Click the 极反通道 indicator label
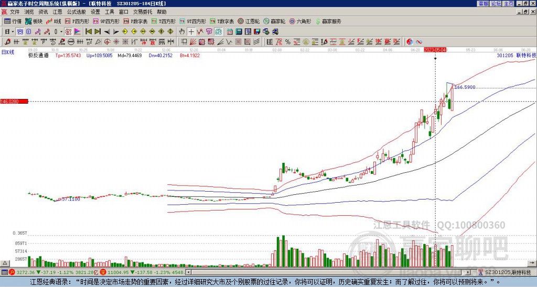This screenshot has width=537, height=287. (x=38, y=55)
